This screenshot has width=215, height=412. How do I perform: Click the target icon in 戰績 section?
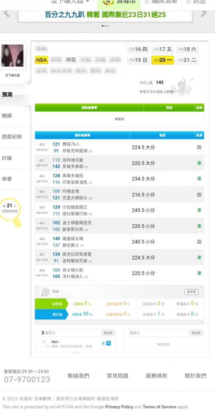[x=45, y=292]
